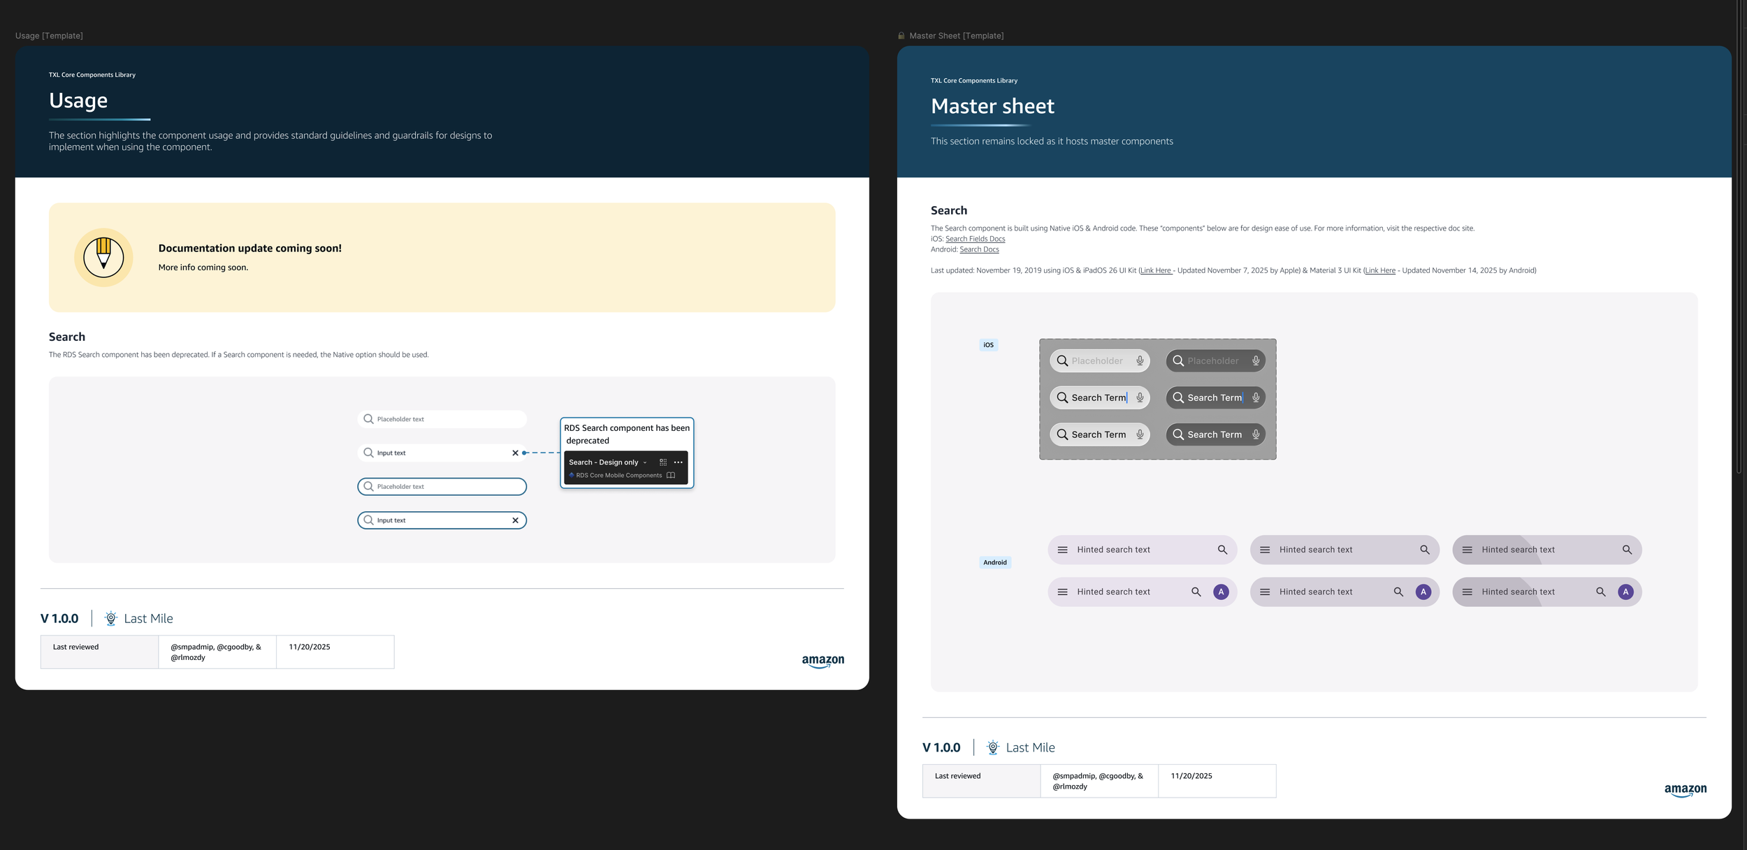Click the Search heading in the Master sheet
Screen dimensions: 1747x850
point(948,210)
